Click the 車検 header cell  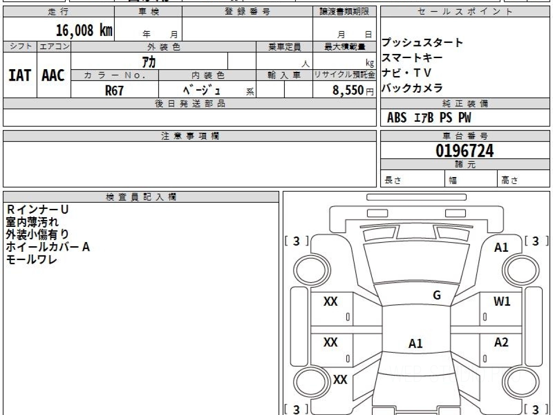pyautogui.click(x=148, y=12)
